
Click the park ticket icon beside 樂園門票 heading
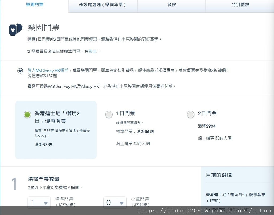[x=16, y=29]
